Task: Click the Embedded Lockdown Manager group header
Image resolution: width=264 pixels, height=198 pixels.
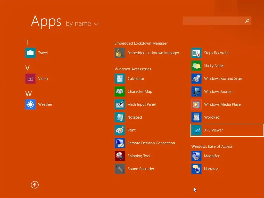Action: tap(141, 43)
